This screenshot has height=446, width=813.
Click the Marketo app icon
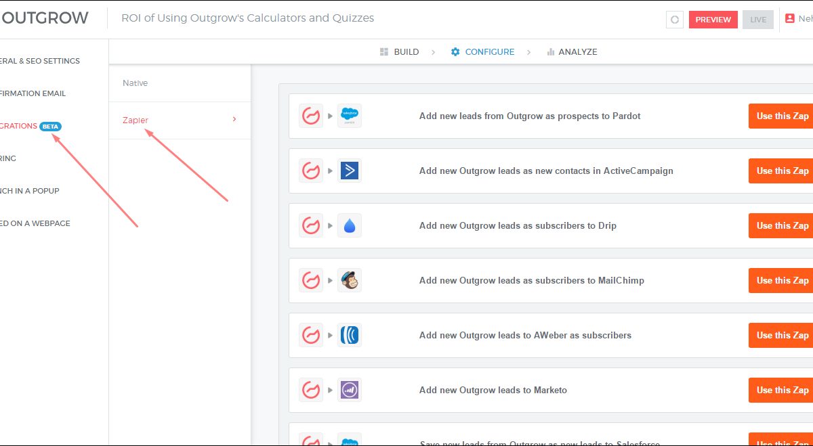[x=350, y=390]
